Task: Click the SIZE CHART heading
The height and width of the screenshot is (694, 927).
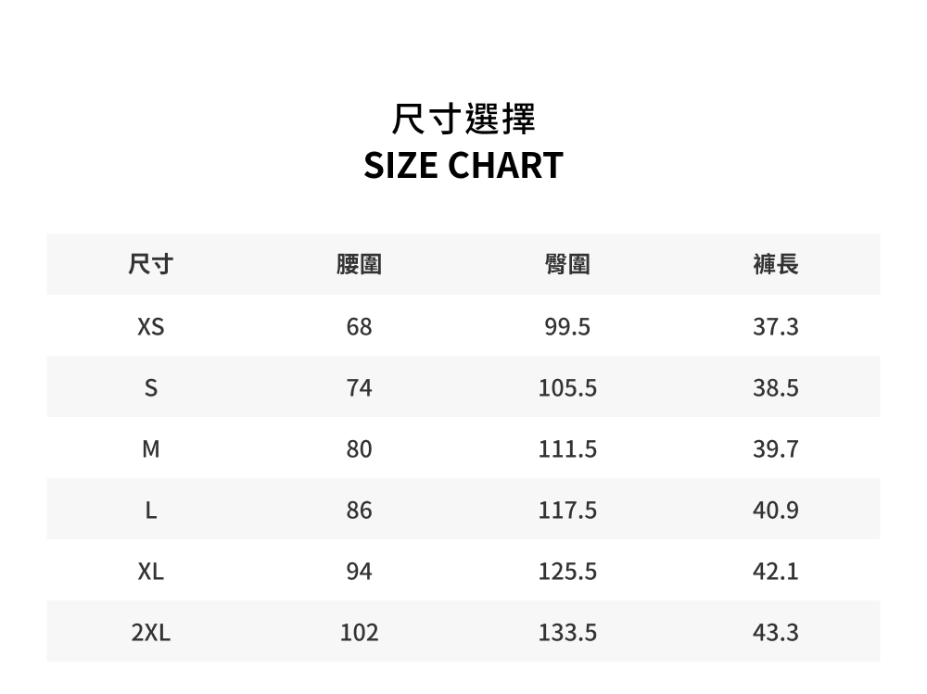Action: click(x=463, y=165)
